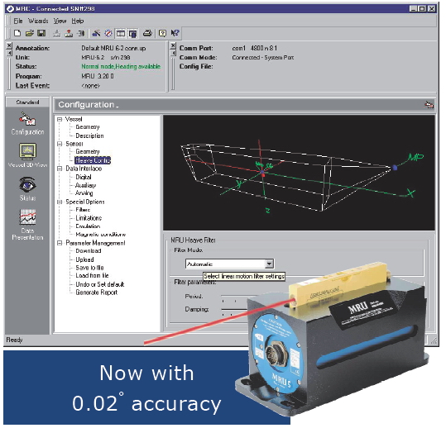This screenshot has width=446, height=428.
Task: Select Digital under Data Interface
Action: [x=84, y=177]
